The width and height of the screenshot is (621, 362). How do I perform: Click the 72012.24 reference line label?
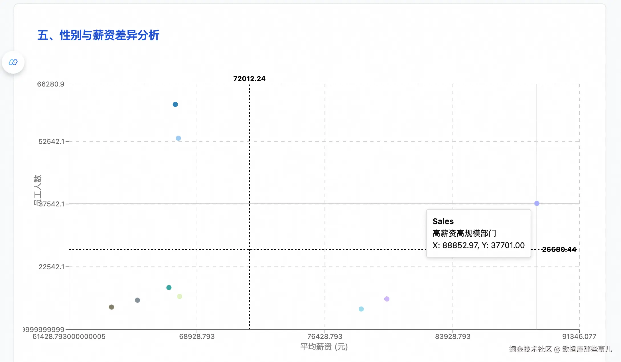click(249, 79)
